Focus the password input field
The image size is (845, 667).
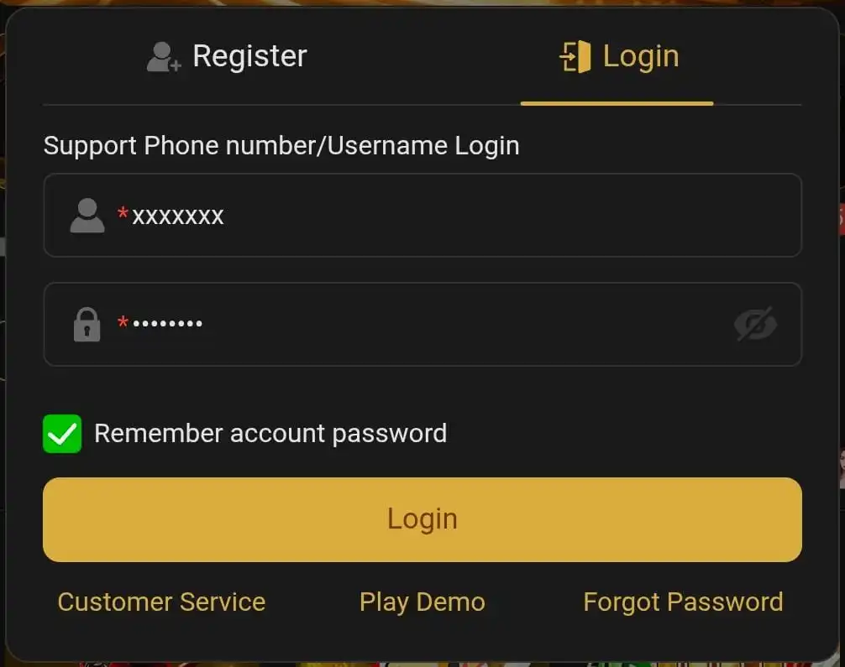pos(422,324)
